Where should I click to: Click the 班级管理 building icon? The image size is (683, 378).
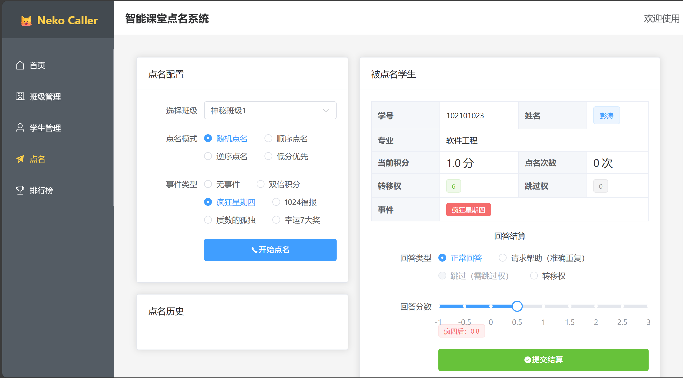[x=20, y=96]
